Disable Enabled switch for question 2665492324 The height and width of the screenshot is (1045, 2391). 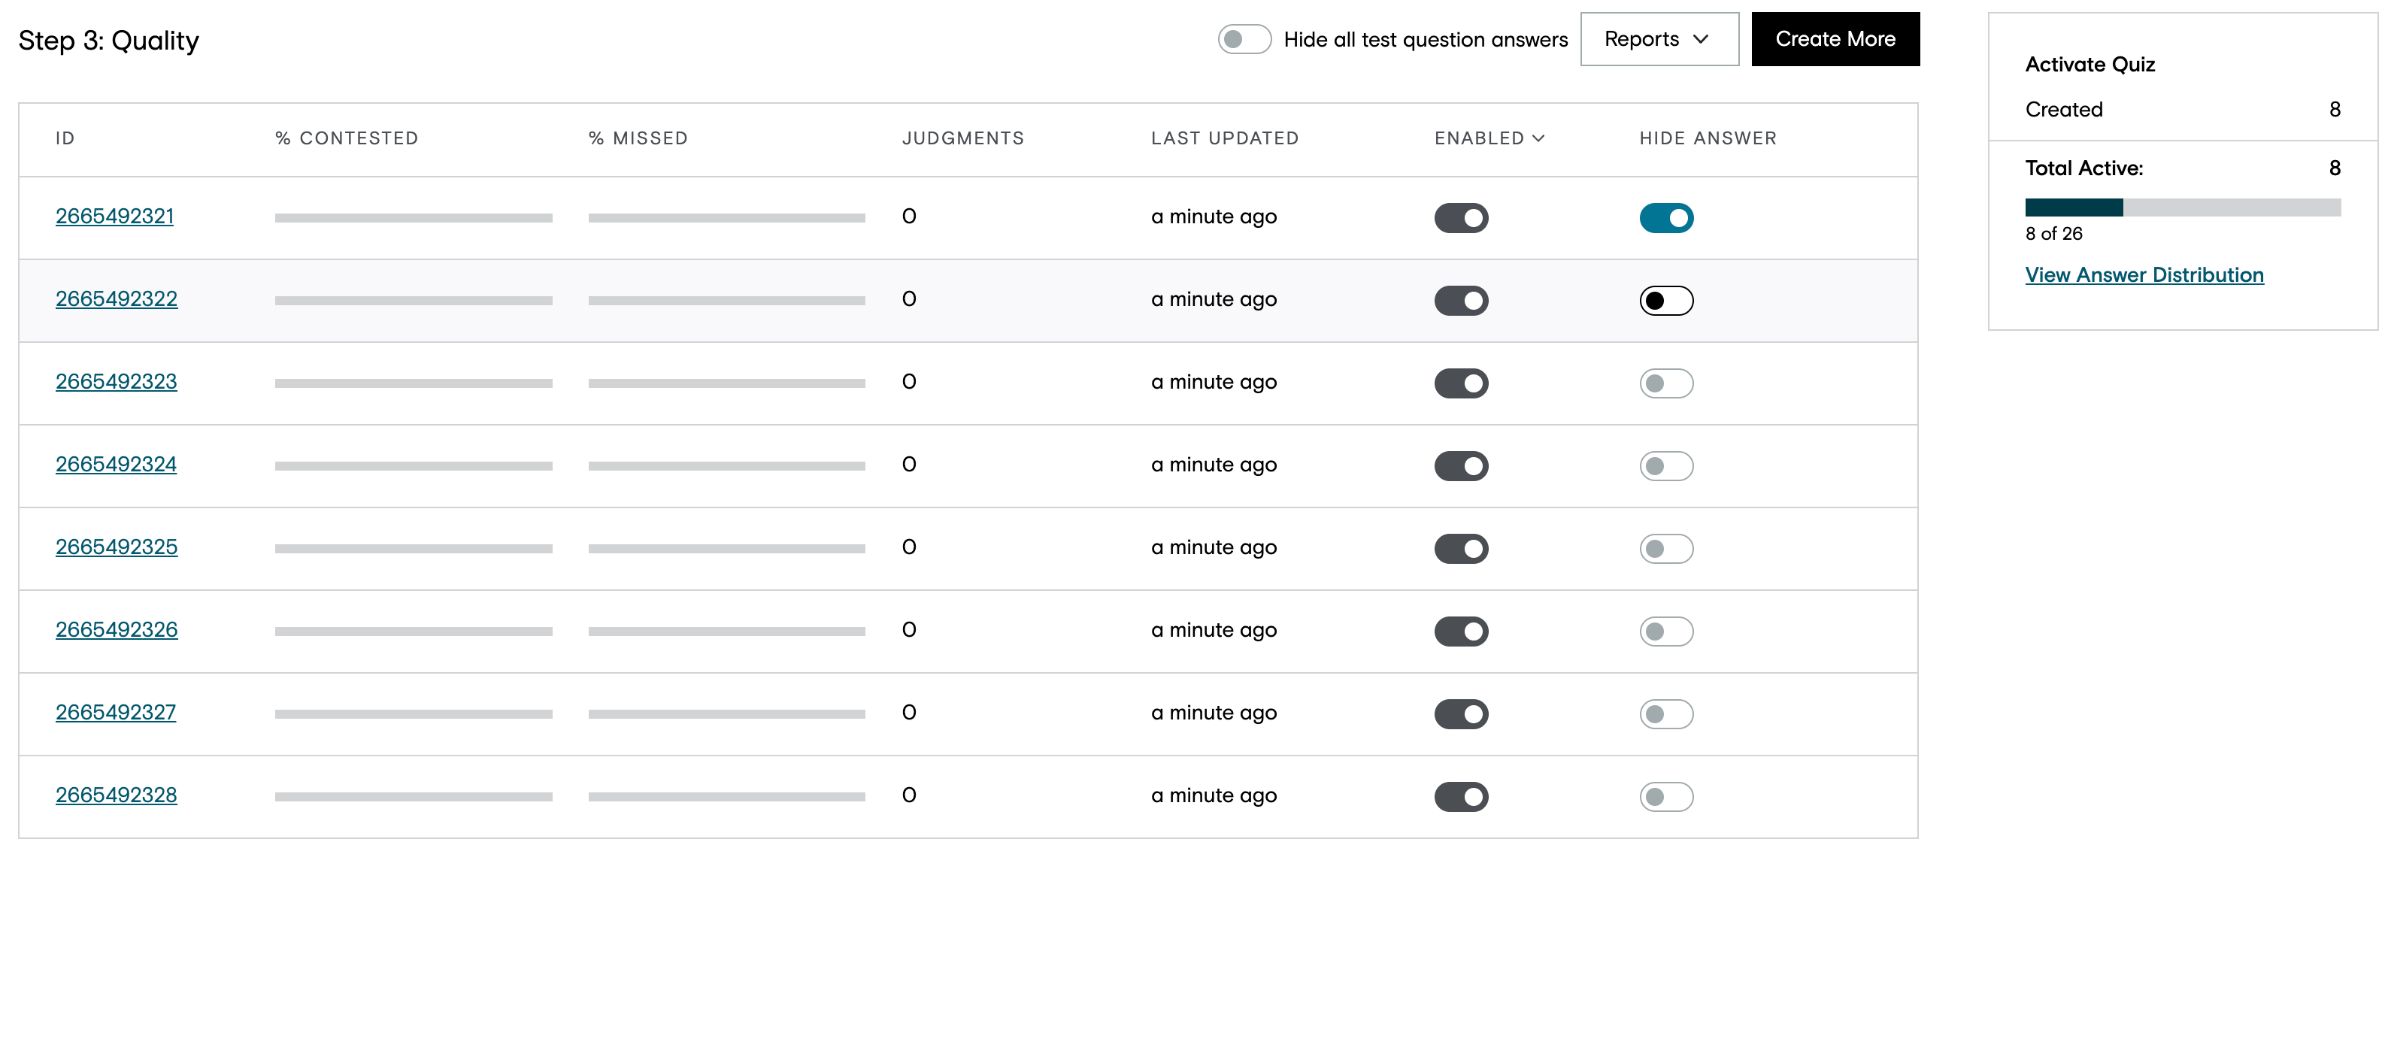[x=1461, y=465]
